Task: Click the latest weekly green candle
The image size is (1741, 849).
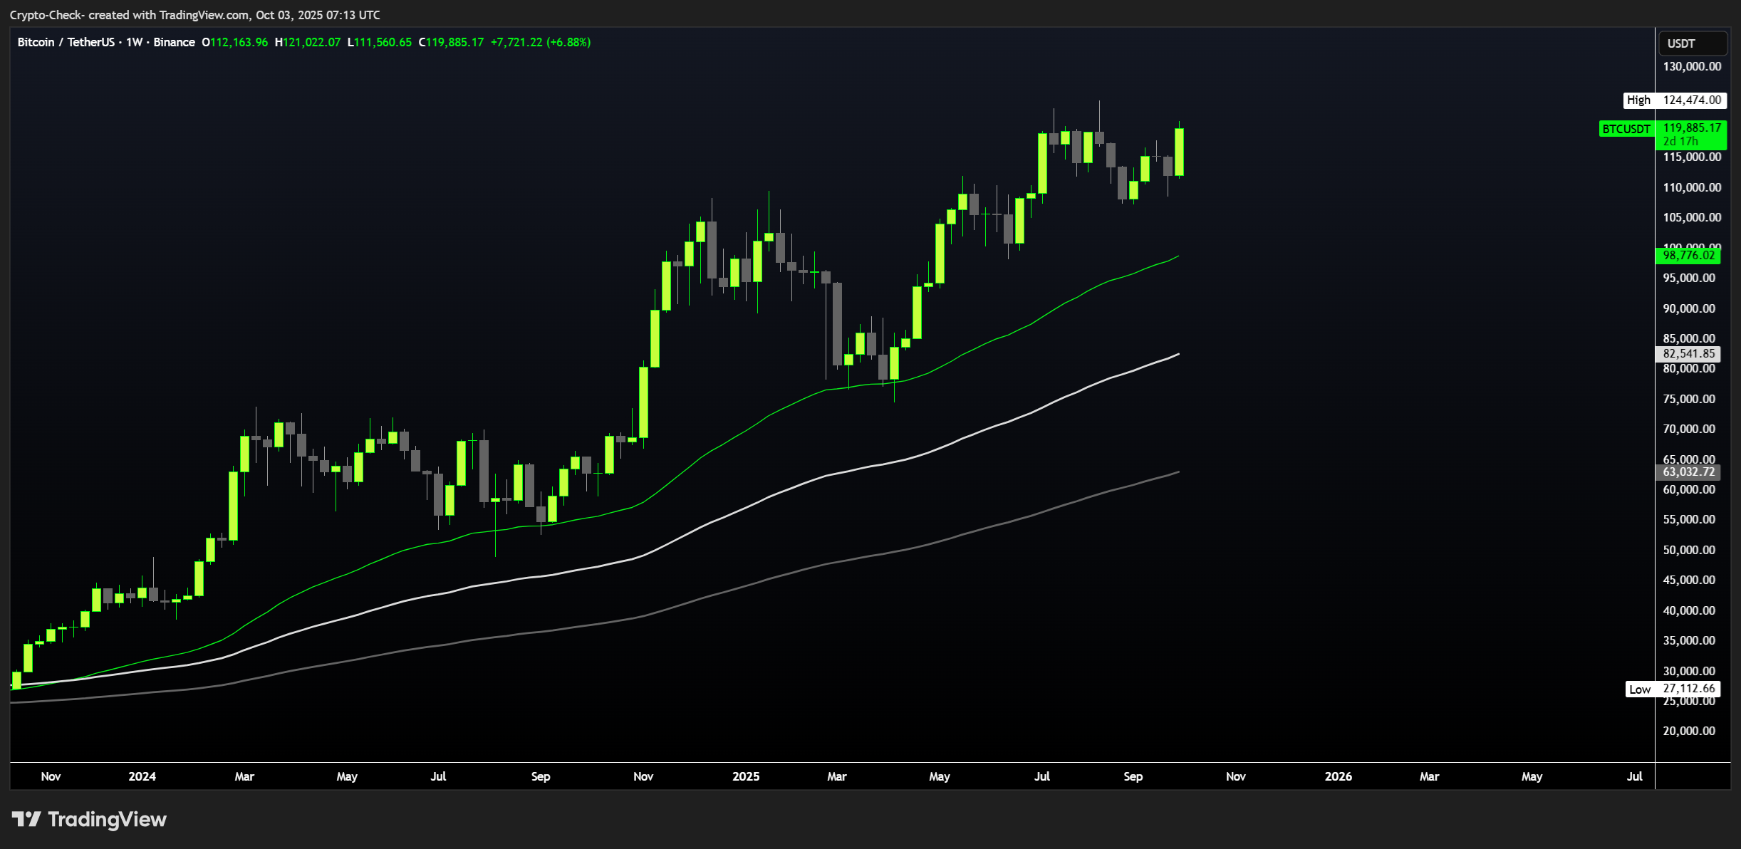Action: [1180, 152]
